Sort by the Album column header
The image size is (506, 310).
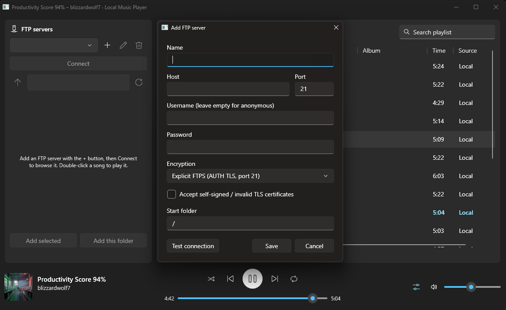point(371,51)
